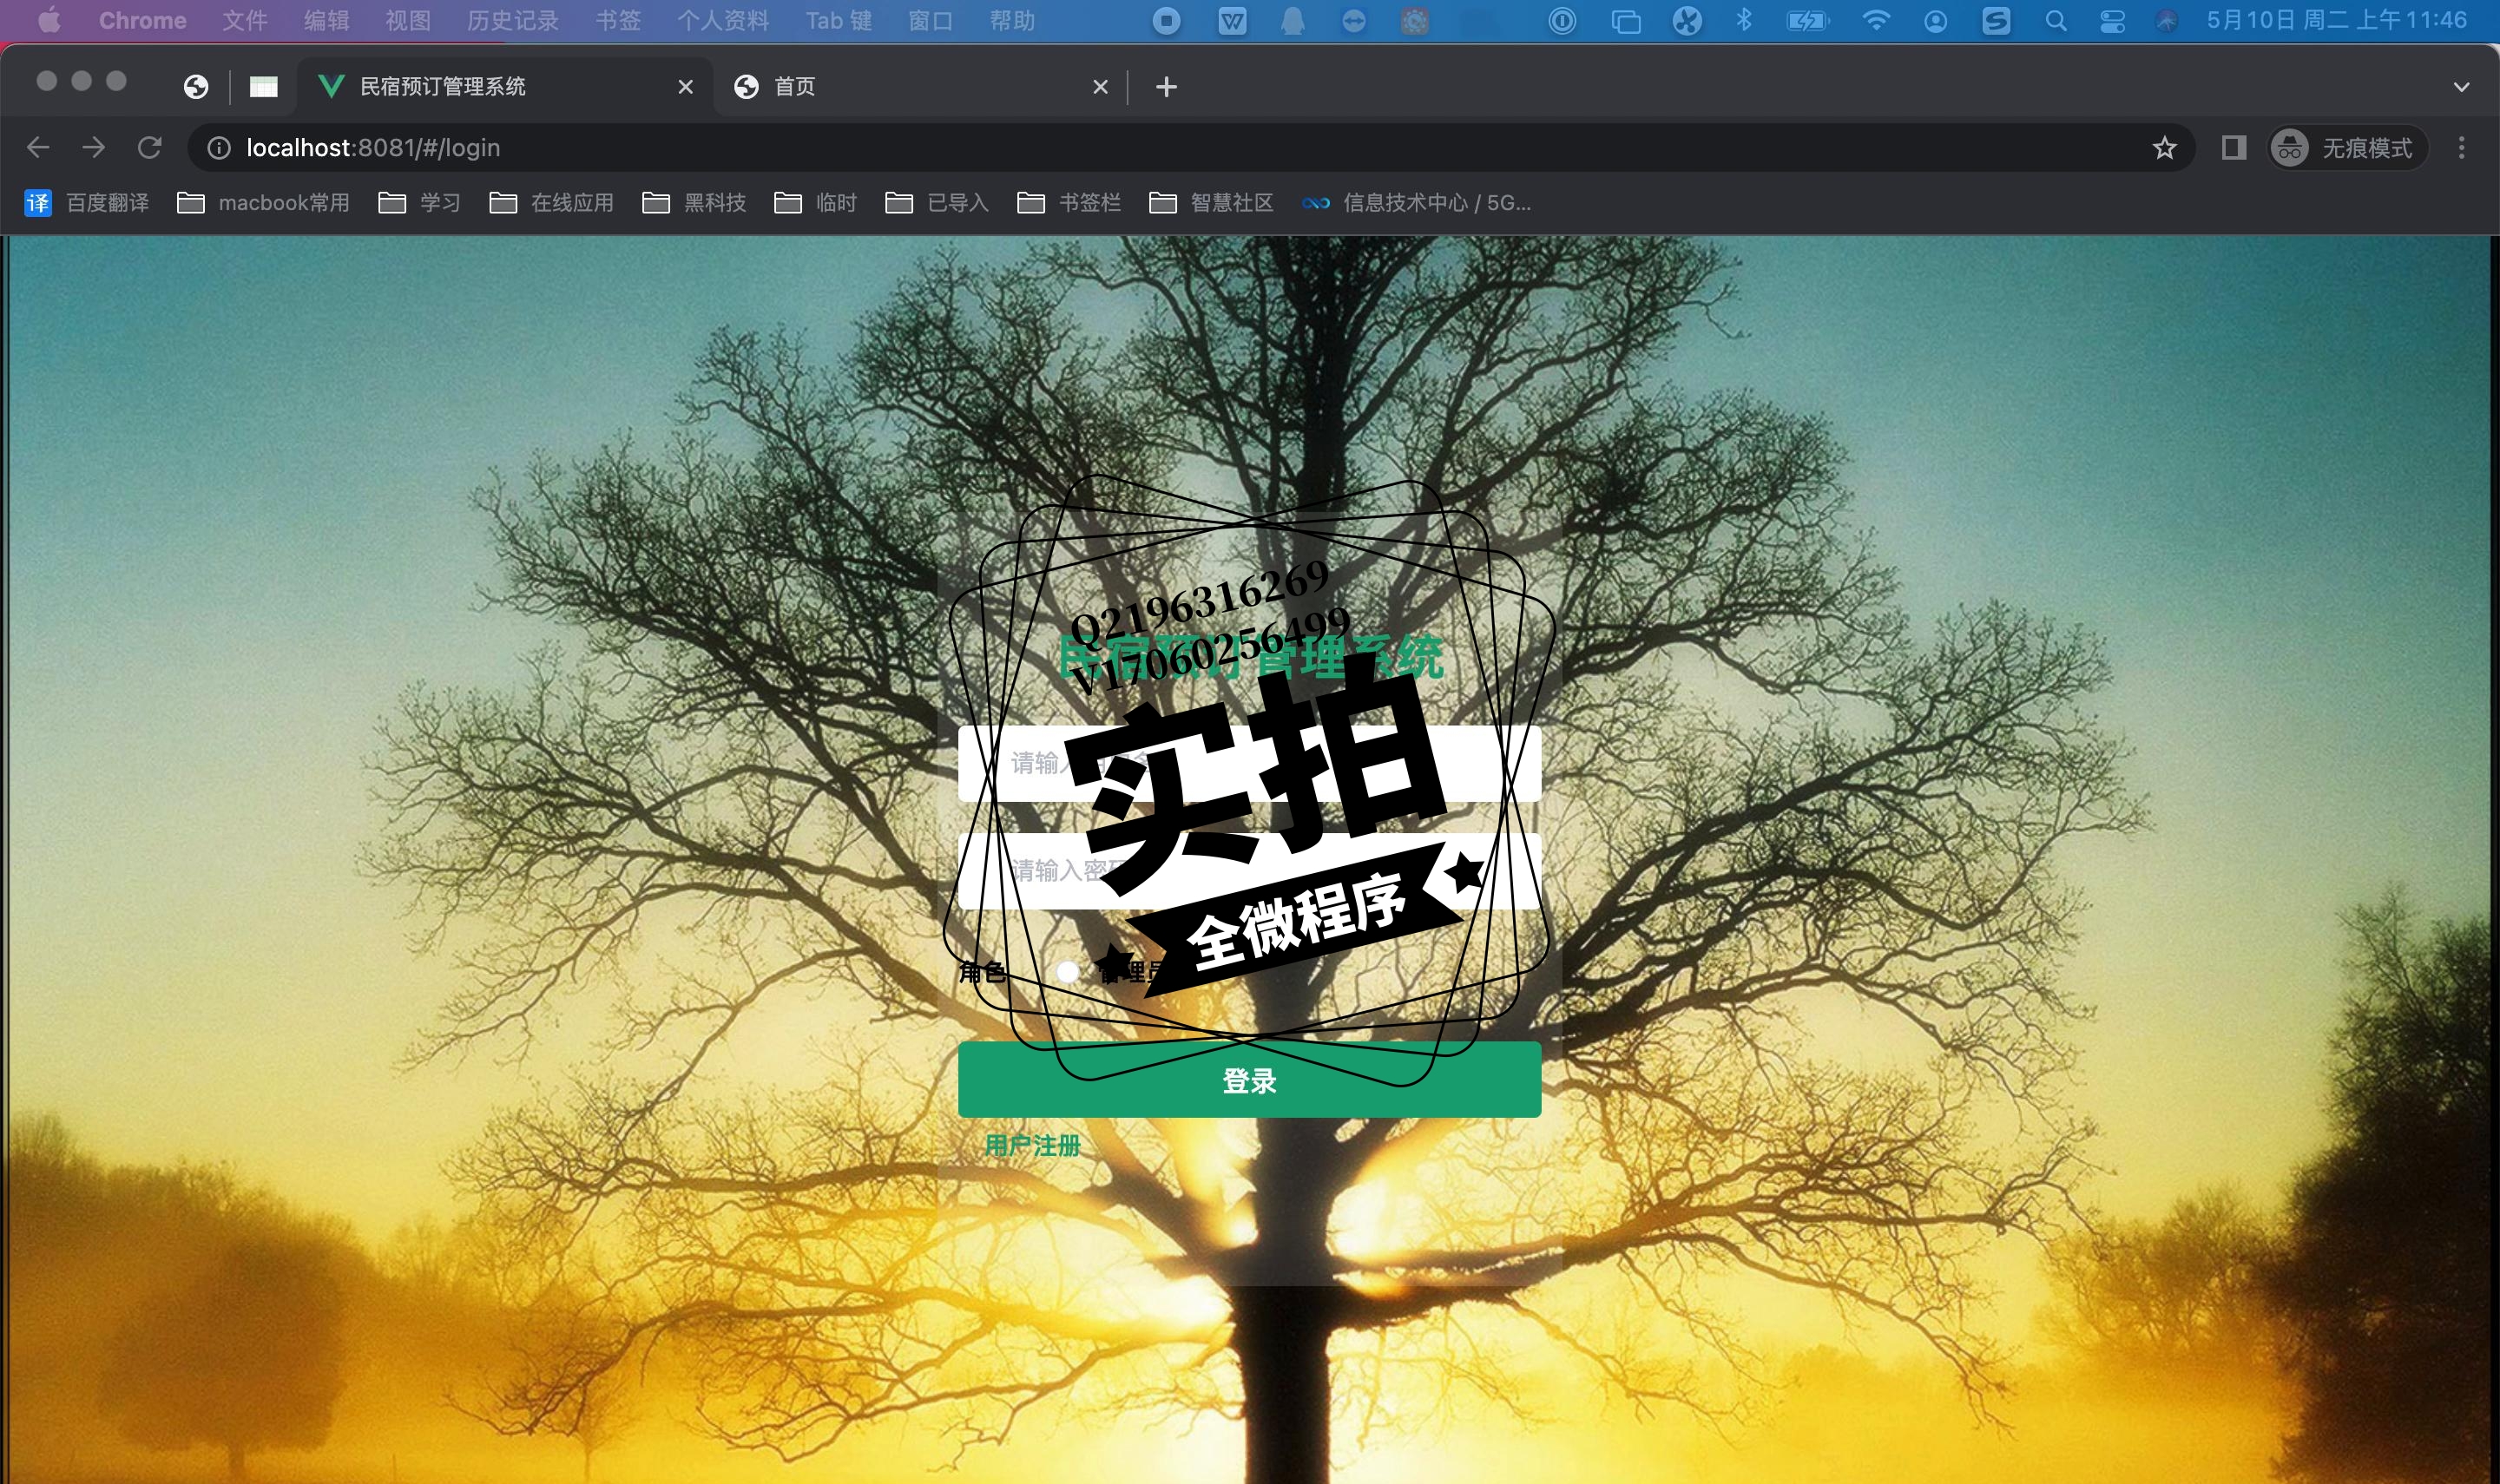
Task: Close the 首页 tab
Action: [1100, 87]
